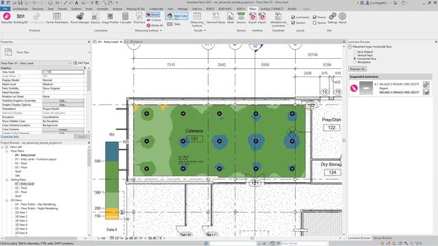Screen dimensions: 438x246
Task: Activate the 01 - Entry Level view tab
Action: coord(108,42)
